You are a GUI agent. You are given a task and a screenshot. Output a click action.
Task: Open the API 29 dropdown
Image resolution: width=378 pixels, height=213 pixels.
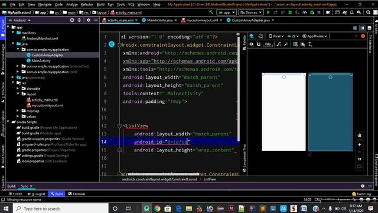click(x=294, y=36)
